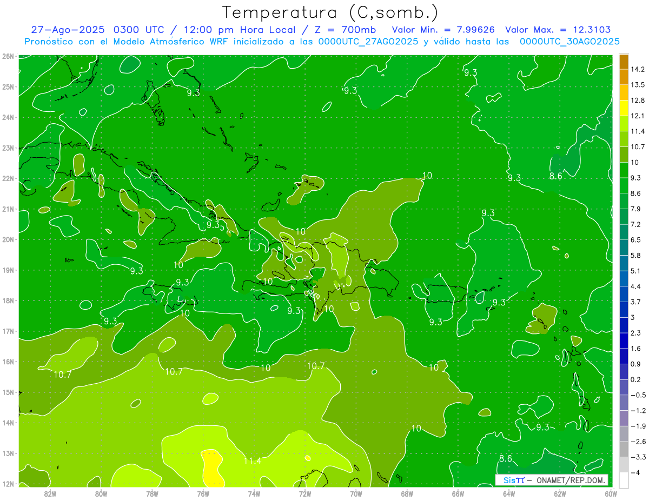Image resolution: width=649 pixels, height=501 pixels.
Task: Click the color scale label "7.2"
Action: [x=636, y=224]
